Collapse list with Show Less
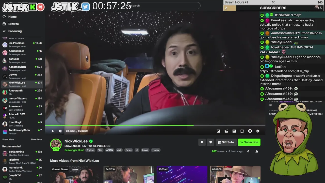The width and height of the screenshot is (325, 183). [x=36, y=140]
